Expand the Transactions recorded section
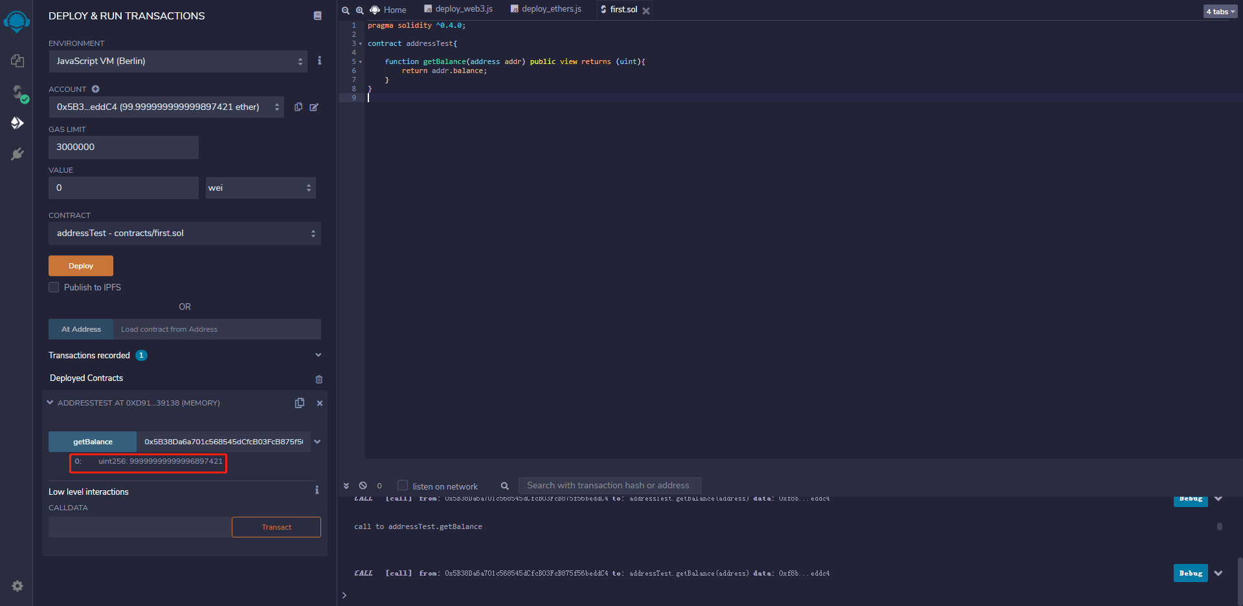This screenshot has width=1243, height=606. point(318,355)
